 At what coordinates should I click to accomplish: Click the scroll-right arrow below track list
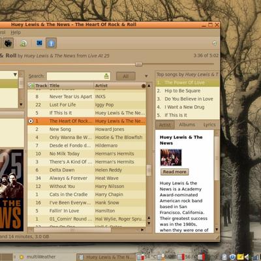tap(142, 230)
